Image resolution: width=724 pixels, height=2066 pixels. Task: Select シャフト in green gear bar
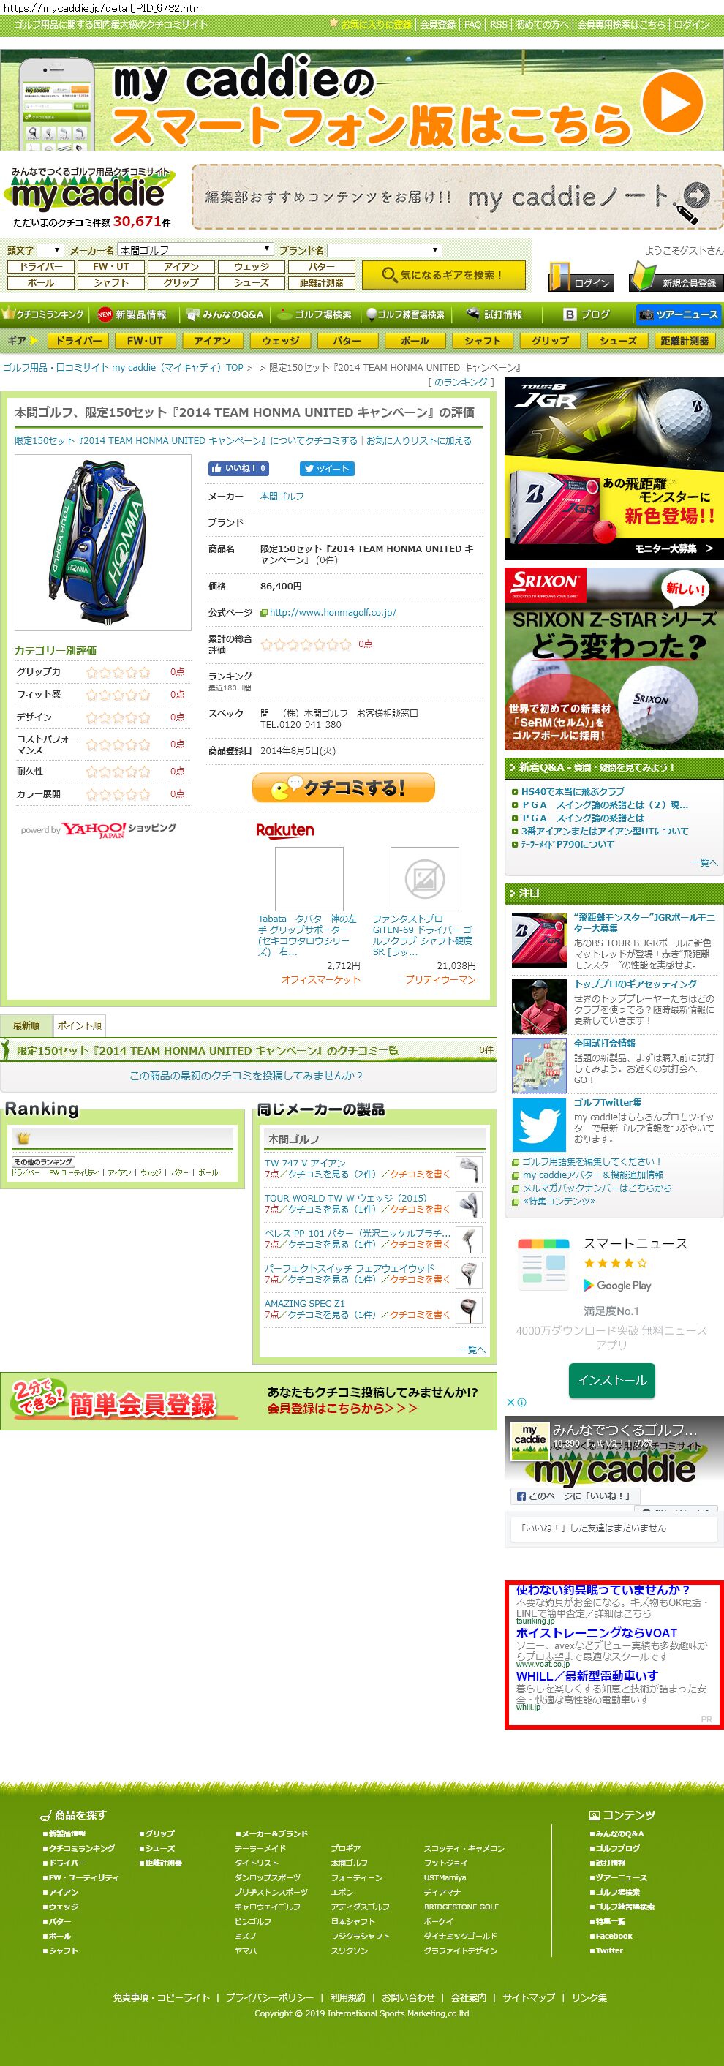pyautogui.click(x=482, y=341)
